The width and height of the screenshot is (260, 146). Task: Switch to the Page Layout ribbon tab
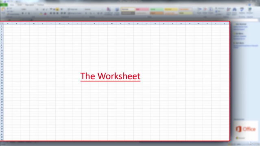tap(30, 5)
